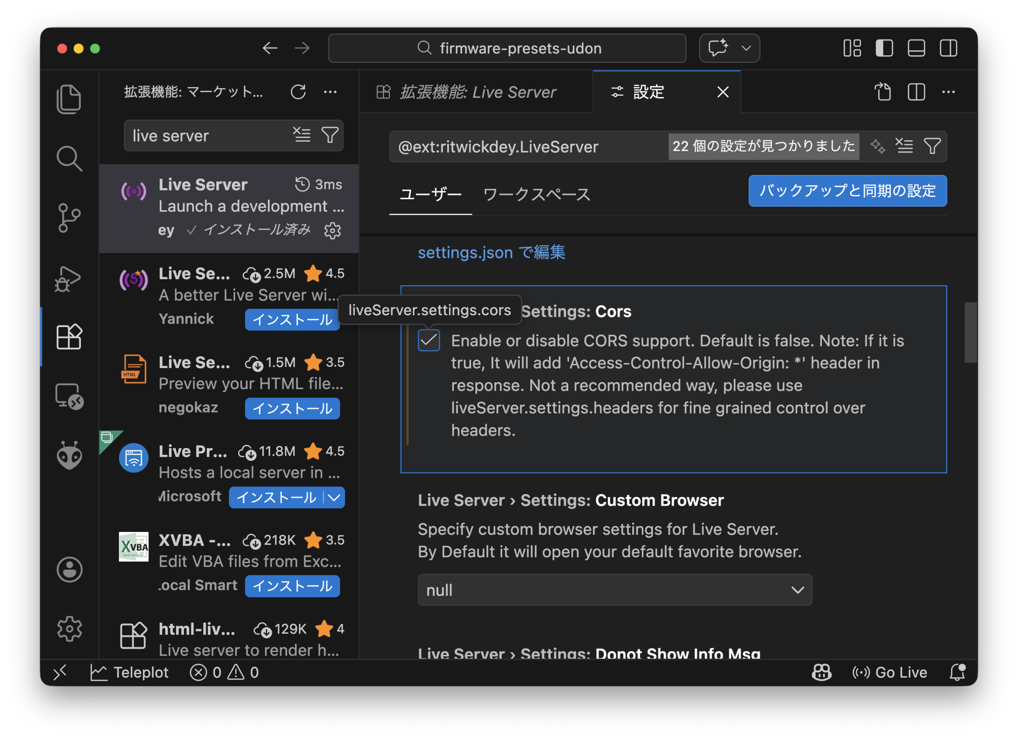This screenshot has height=739, width=1018.
Task: Open Remote Explorer in activity bar
Action: 69,397
